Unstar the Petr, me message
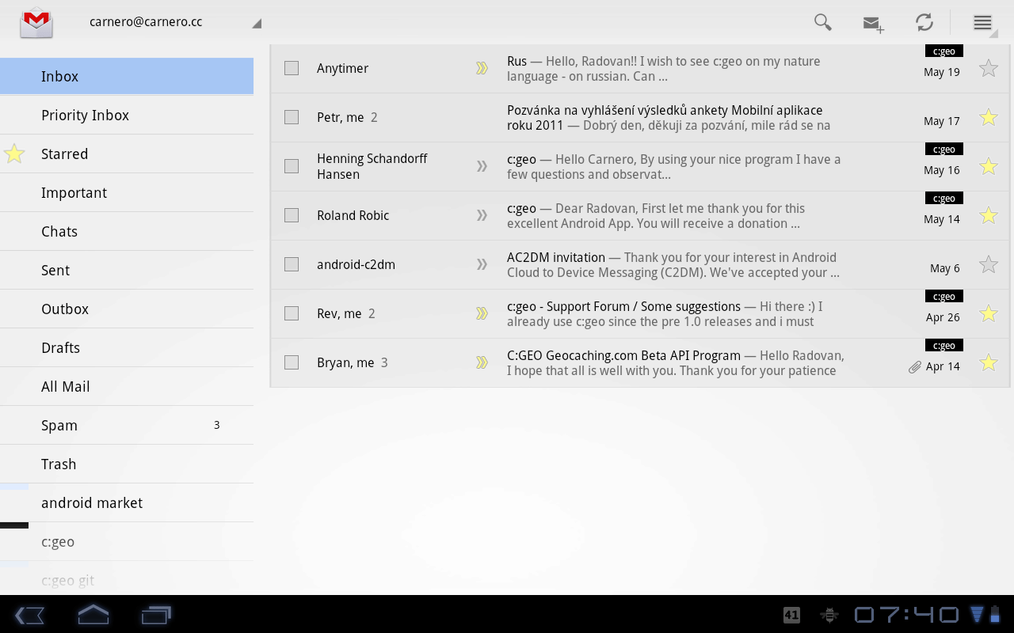1014x633 pixels. pos(988,117)
